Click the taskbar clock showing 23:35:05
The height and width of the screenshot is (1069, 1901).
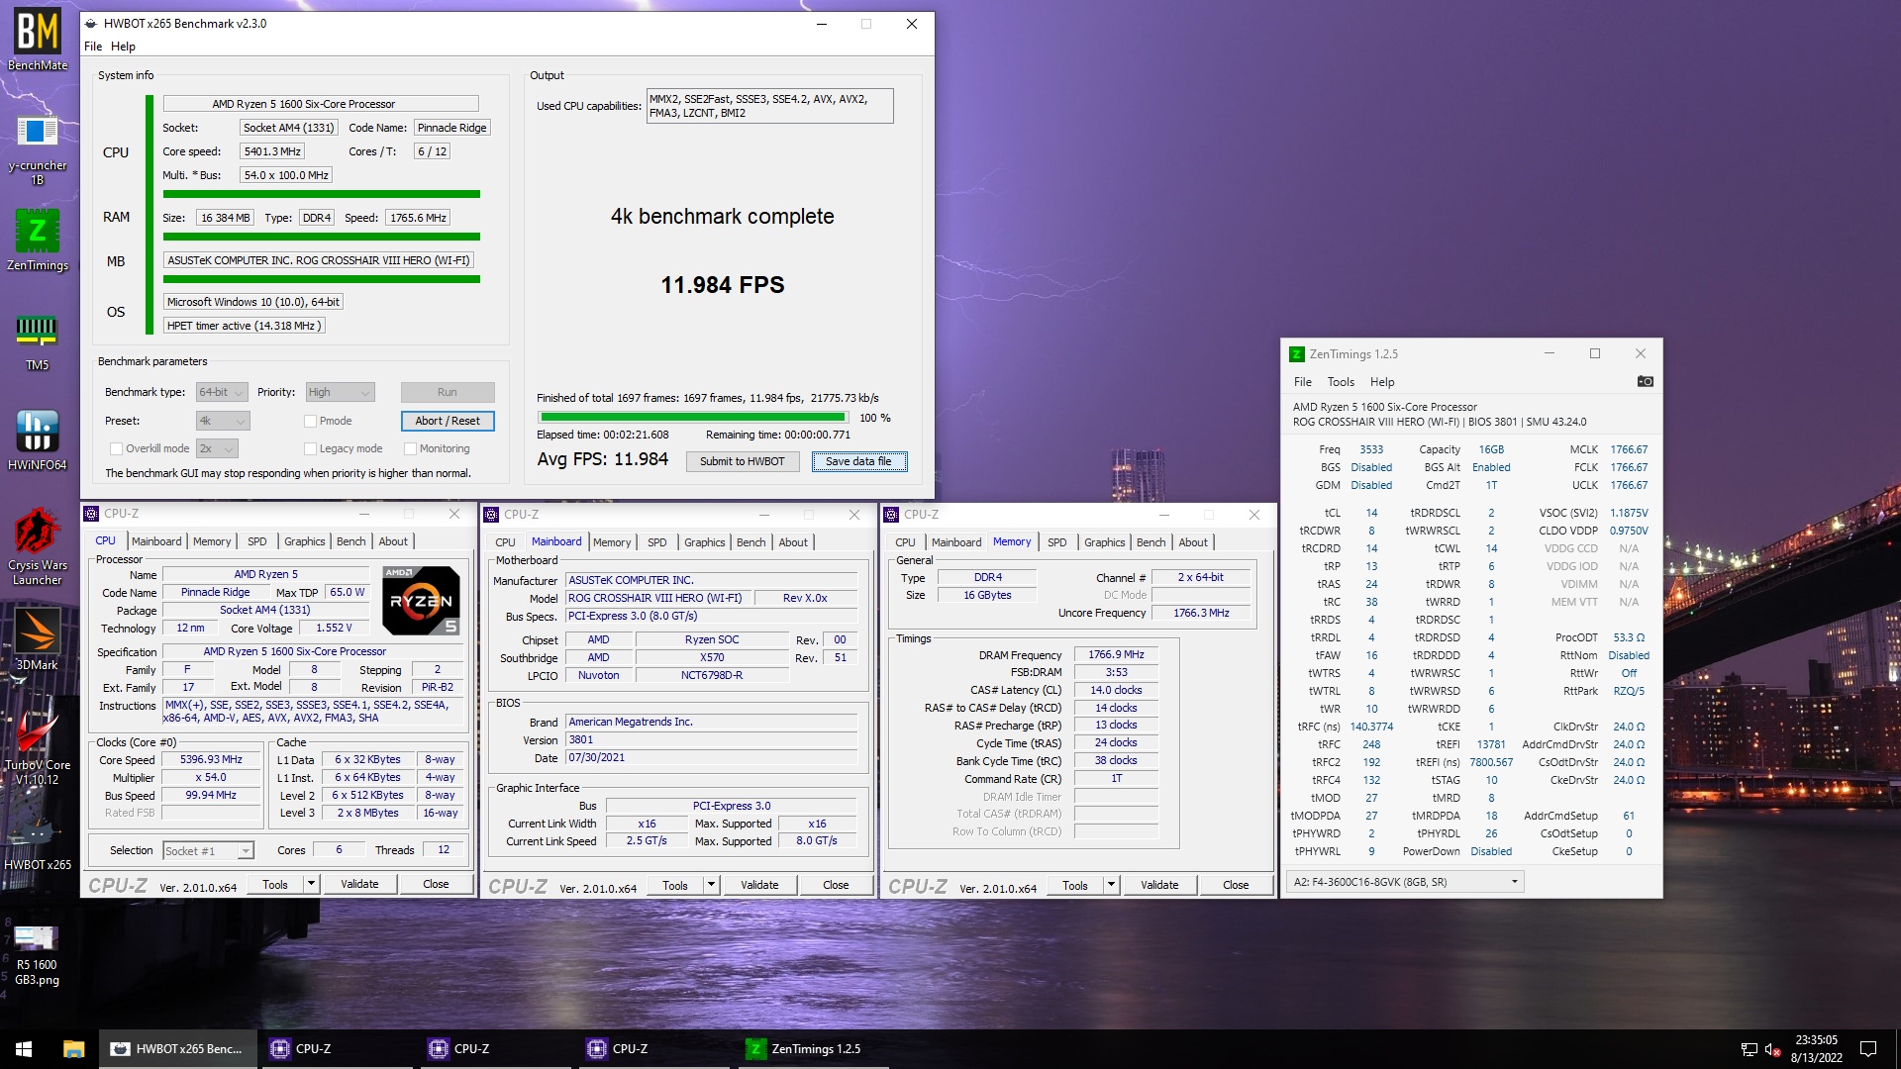coord(1816,1049)
